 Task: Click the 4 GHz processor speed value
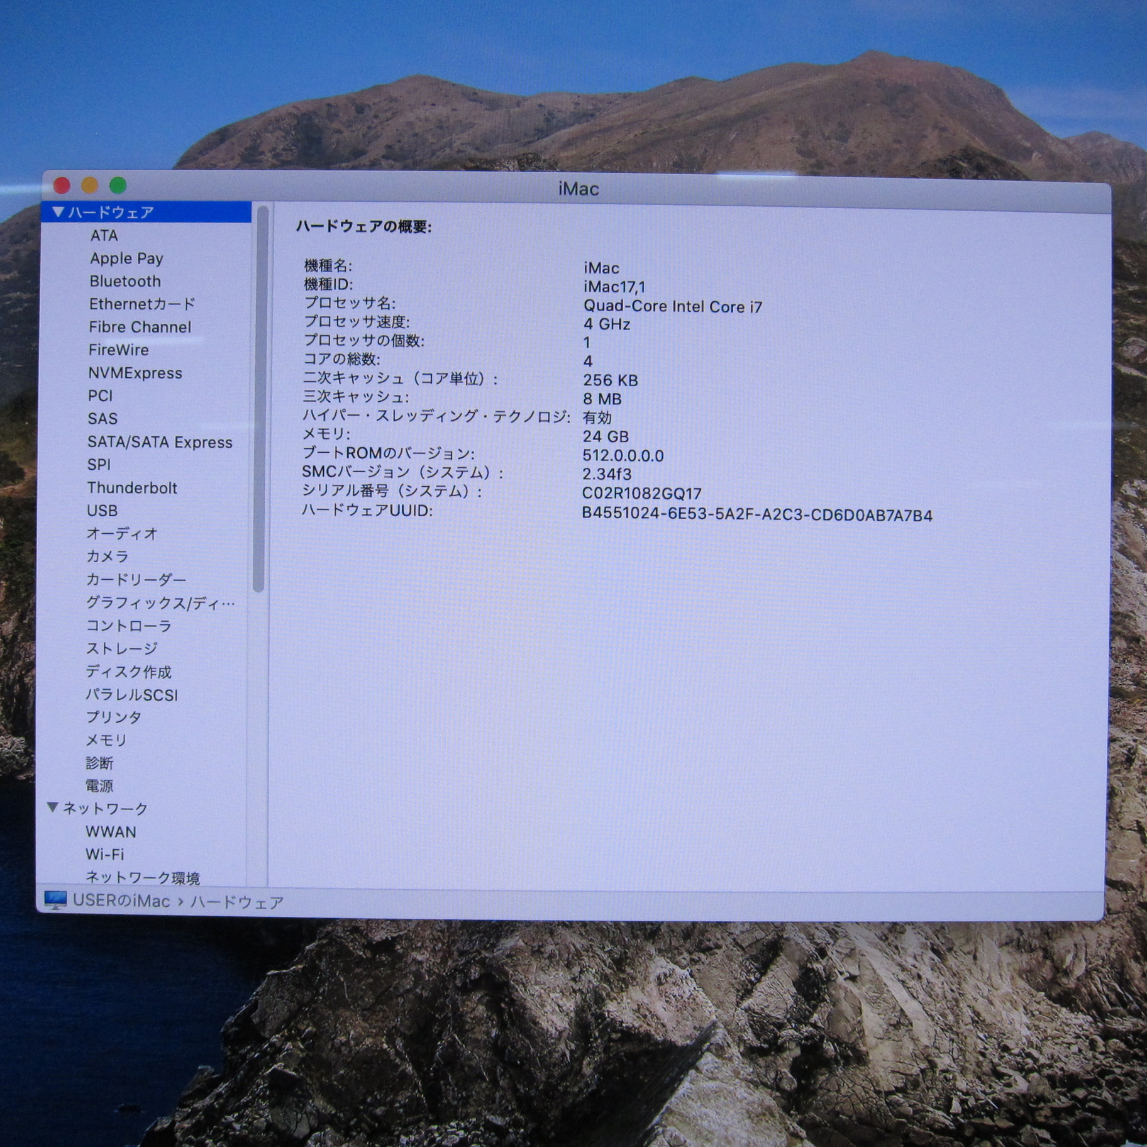click(607, 324)
